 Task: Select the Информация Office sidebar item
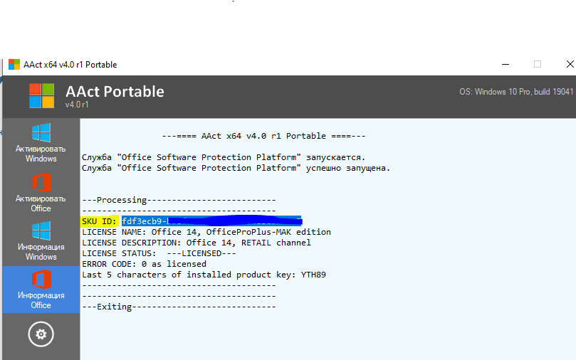[x=41, y=290]
